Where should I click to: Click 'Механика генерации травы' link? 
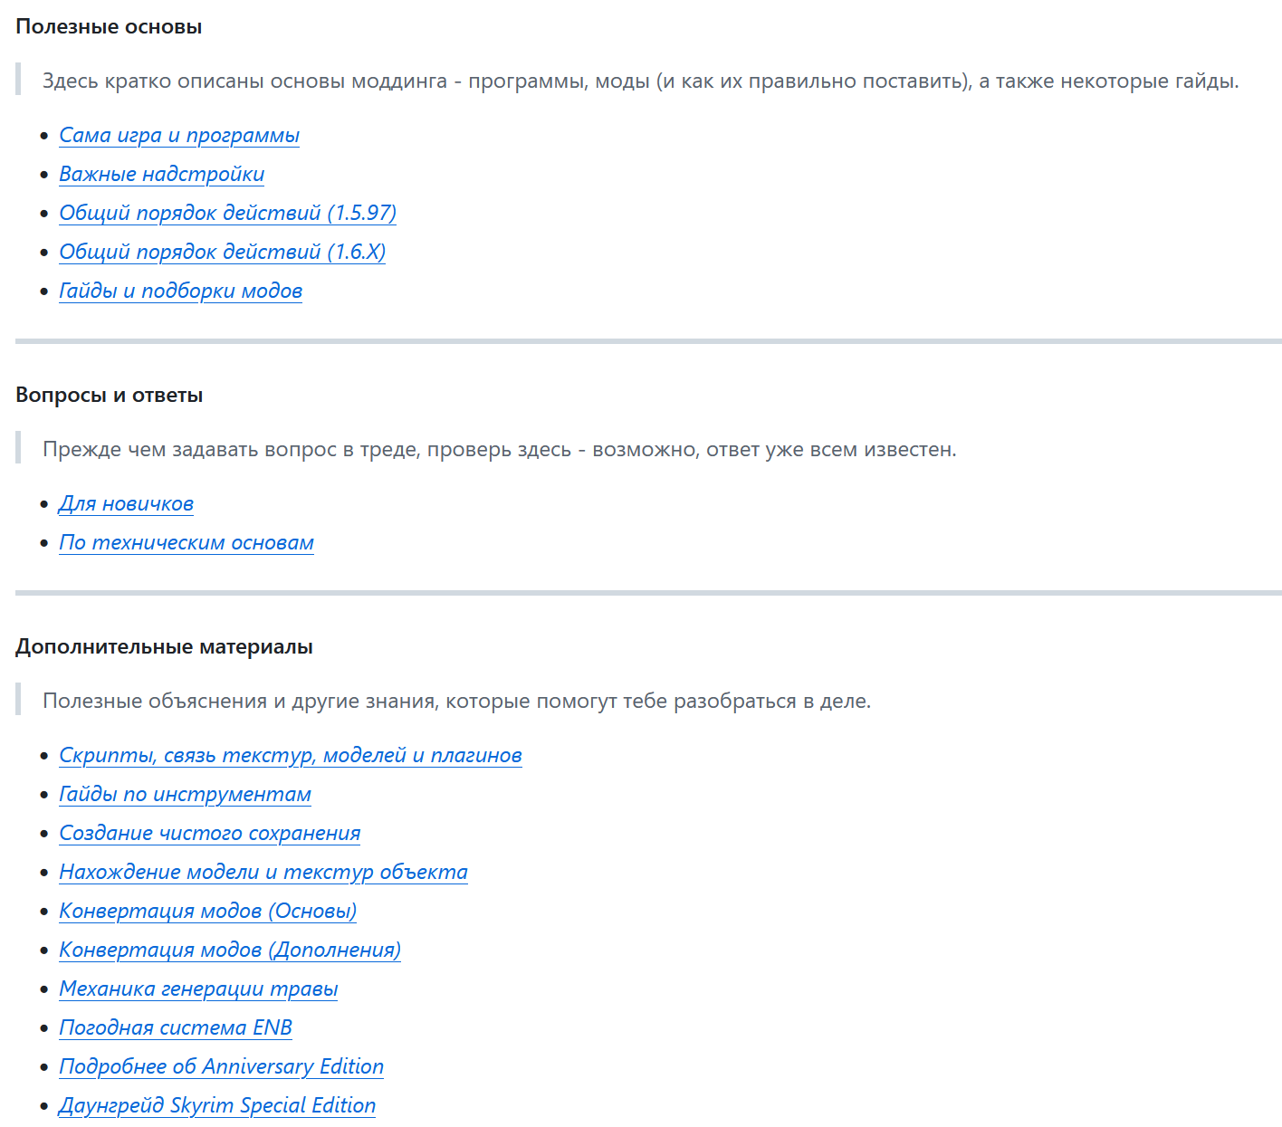[x=198, y=989]
